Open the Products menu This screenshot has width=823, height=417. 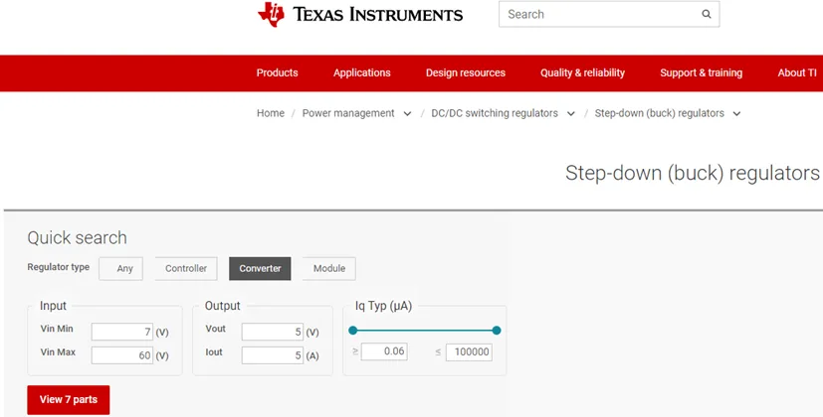tap(277, 72)
